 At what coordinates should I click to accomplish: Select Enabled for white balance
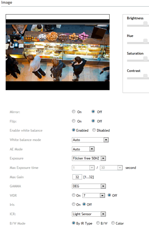[x=74, y=130]
